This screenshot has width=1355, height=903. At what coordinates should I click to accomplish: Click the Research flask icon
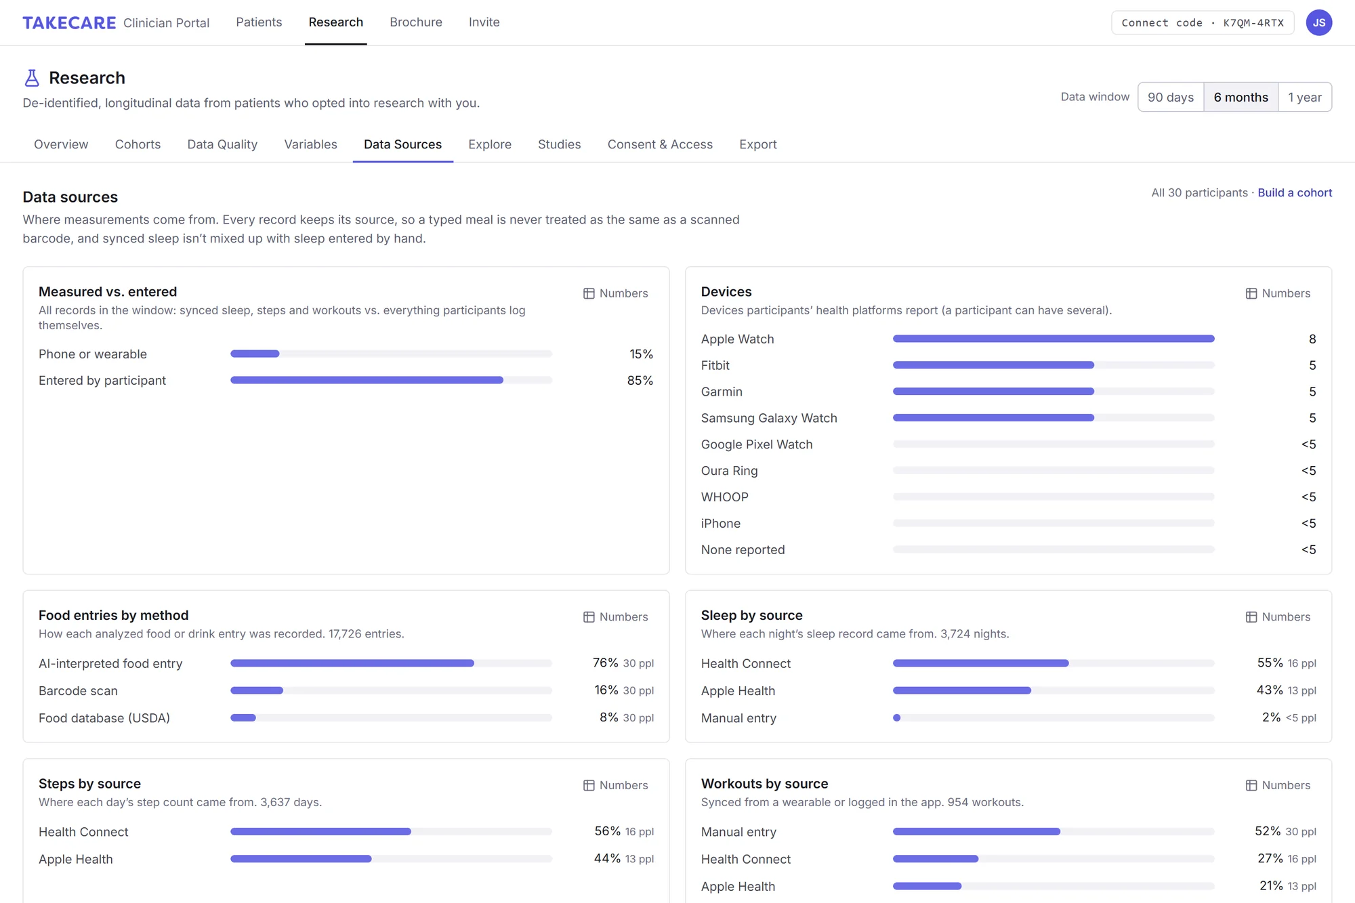coord(32,78)
